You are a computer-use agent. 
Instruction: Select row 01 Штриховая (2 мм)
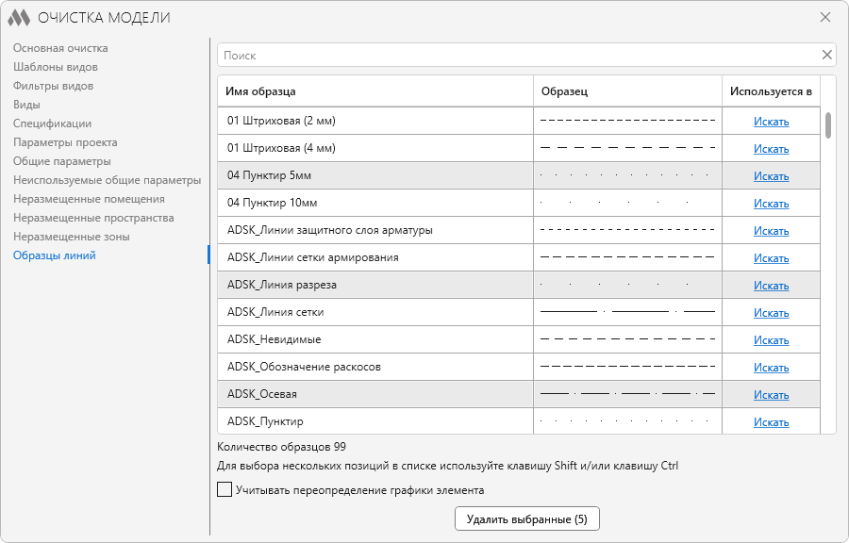pyautogui.click(x=519, y=121)
